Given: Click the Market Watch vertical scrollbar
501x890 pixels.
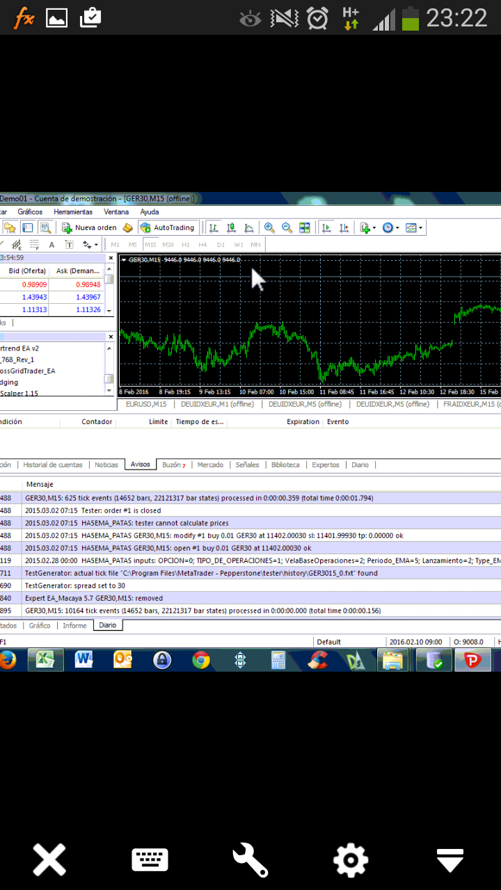Looking at the screenshot, I should tap(109, 289).
